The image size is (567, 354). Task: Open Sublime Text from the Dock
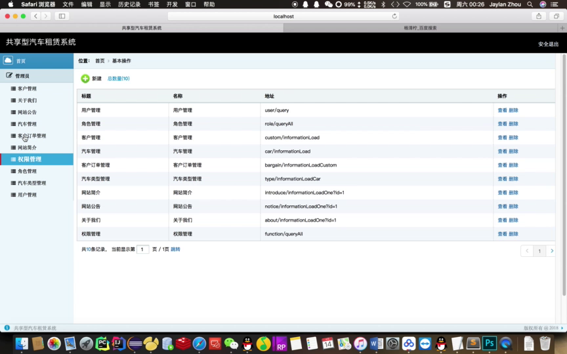click(x=473, y=344)
